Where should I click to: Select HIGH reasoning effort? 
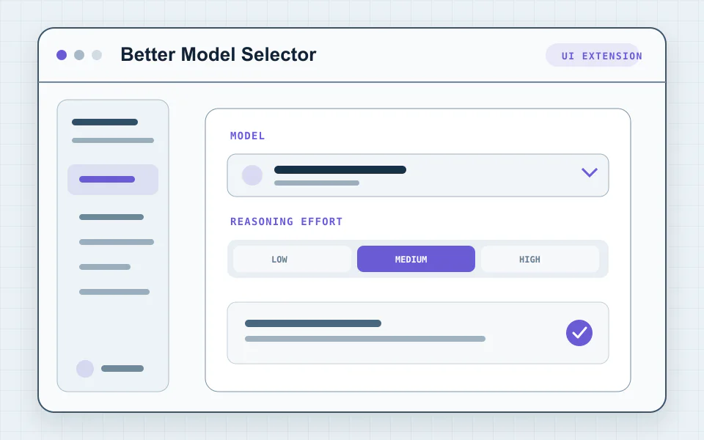(540, 259)
